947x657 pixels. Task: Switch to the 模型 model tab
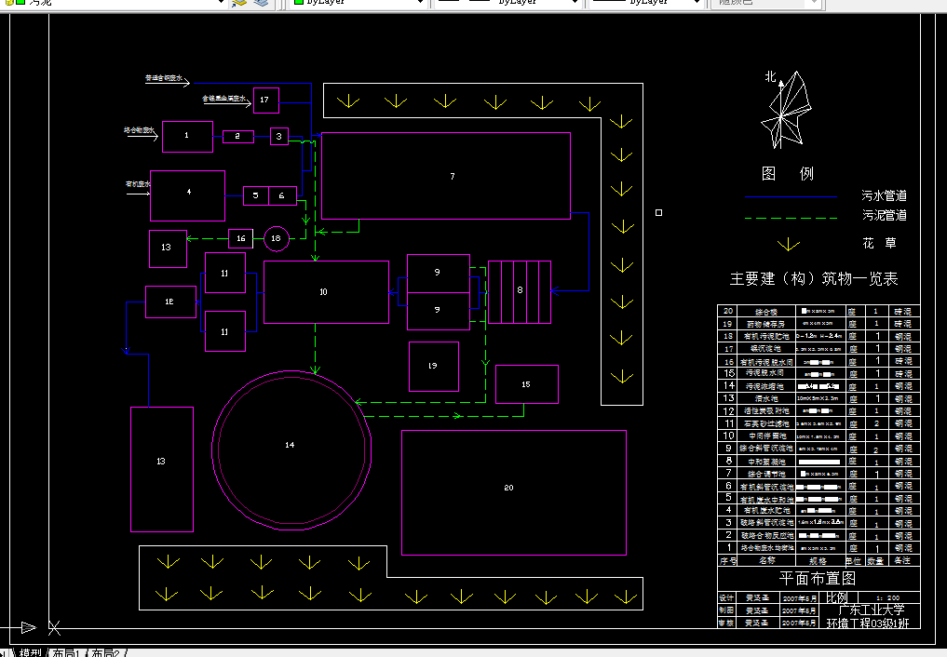click(30, 652)
